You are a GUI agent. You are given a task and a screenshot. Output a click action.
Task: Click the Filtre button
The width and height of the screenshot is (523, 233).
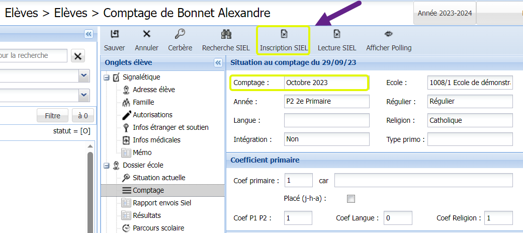tap(53, 116)
